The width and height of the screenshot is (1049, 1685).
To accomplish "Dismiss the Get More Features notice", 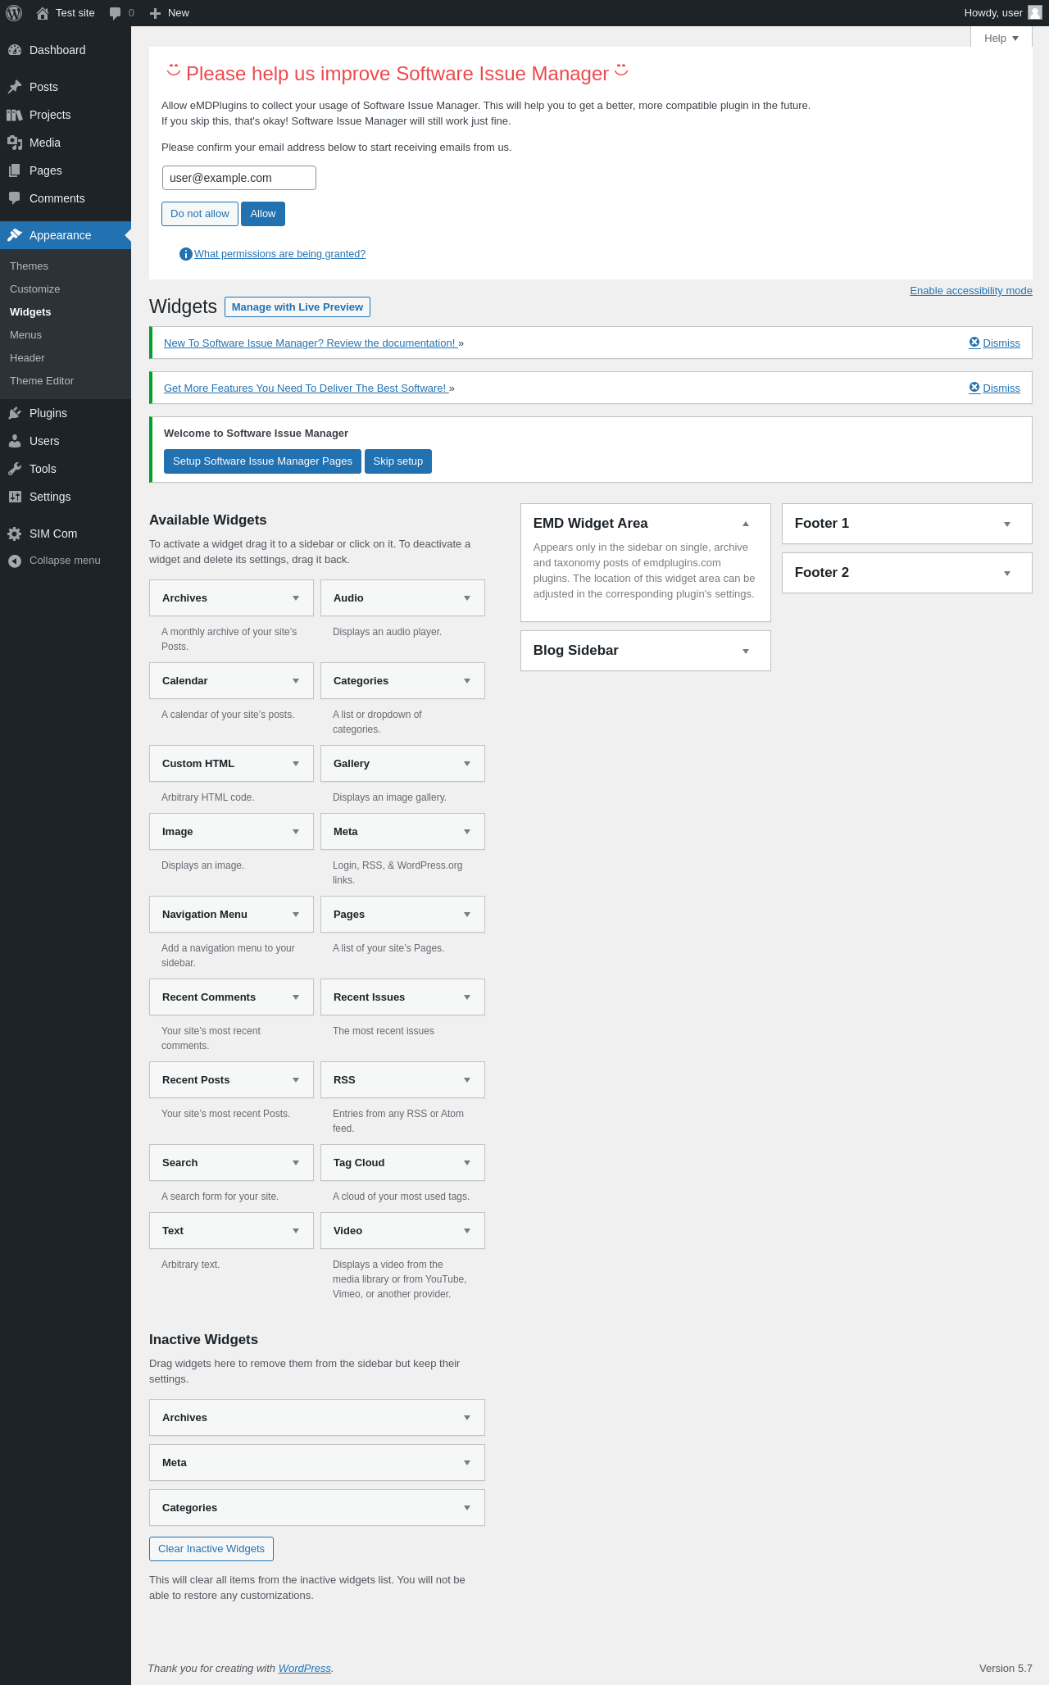I will [994, 388].
